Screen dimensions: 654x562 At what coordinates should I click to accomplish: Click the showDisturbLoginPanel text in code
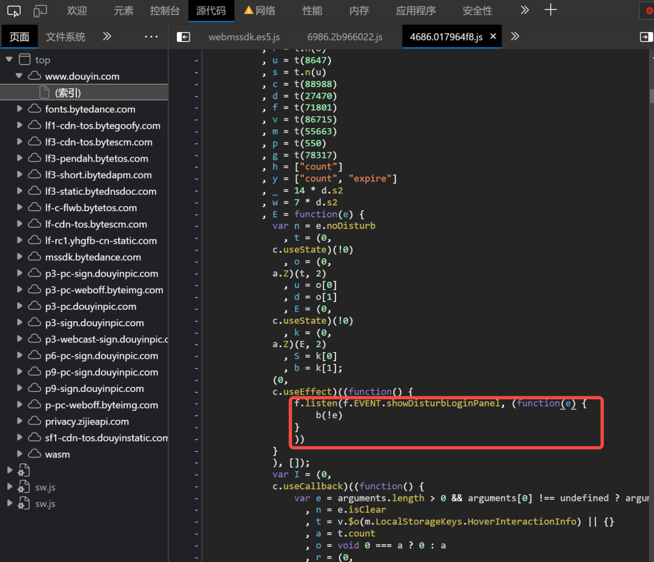click(443, 404)
